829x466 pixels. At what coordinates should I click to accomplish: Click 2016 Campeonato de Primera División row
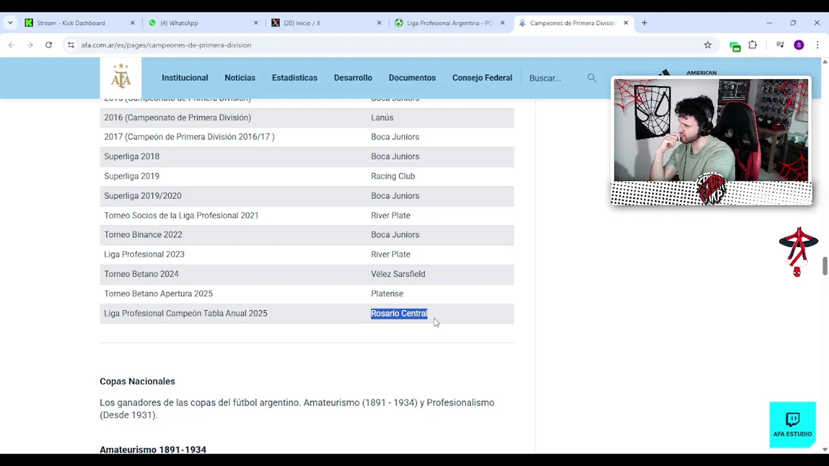(x=307, y=117)
